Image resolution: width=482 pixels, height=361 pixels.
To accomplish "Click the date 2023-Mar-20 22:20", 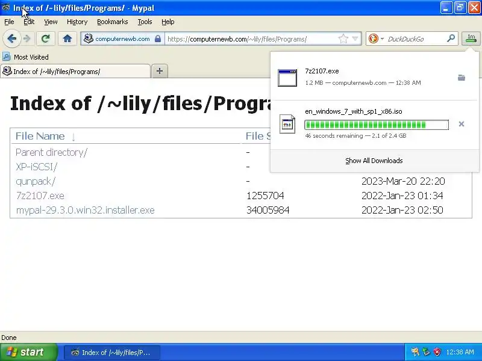I will (403, 181).
